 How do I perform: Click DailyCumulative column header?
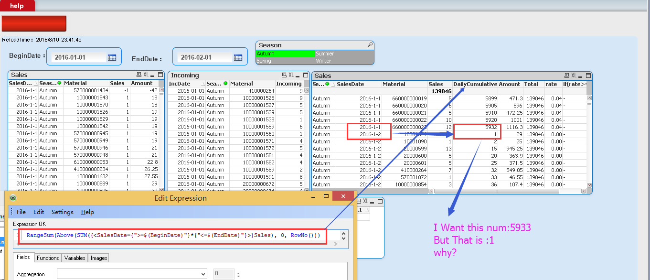[475, 84]
